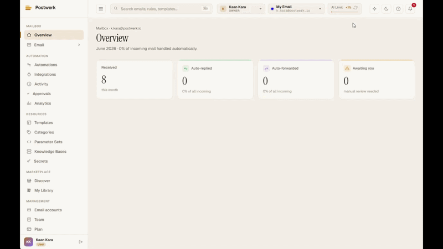Click the search magnifier icon

point(116,8)
